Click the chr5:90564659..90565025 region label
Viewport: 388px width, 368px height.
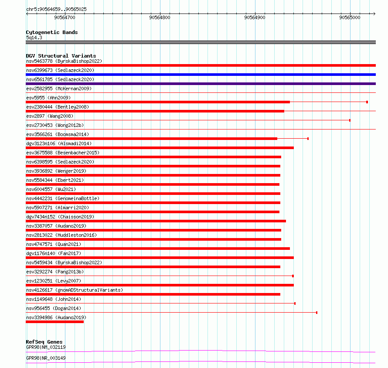(x=56, y=9)
